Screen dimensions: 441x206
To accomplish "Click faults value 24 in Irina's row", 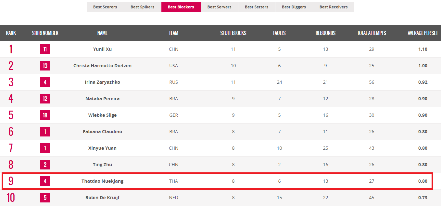I will [279, 82].
